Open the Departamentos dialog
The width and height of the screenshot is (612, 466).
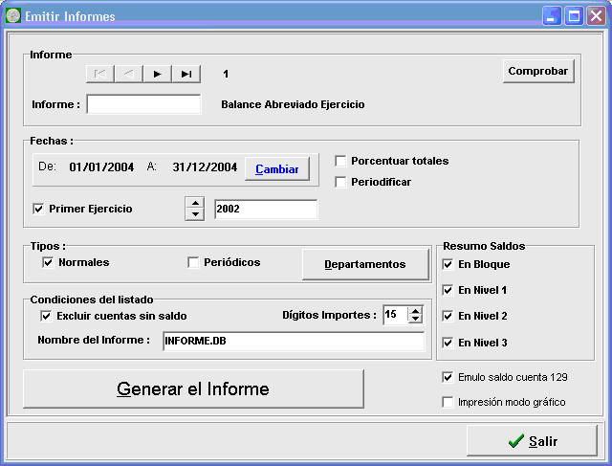coord(364,264)
